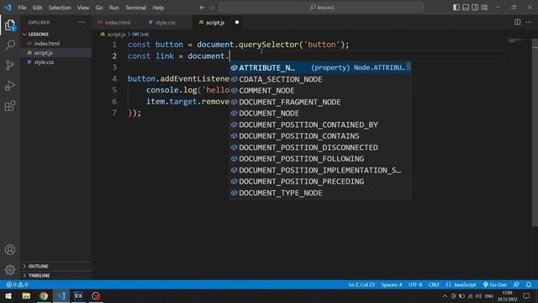538x303 pixels.
Task: Select DOCUMENT_POSITION_CONTAINS suggestion
Action: coord(319,136)
